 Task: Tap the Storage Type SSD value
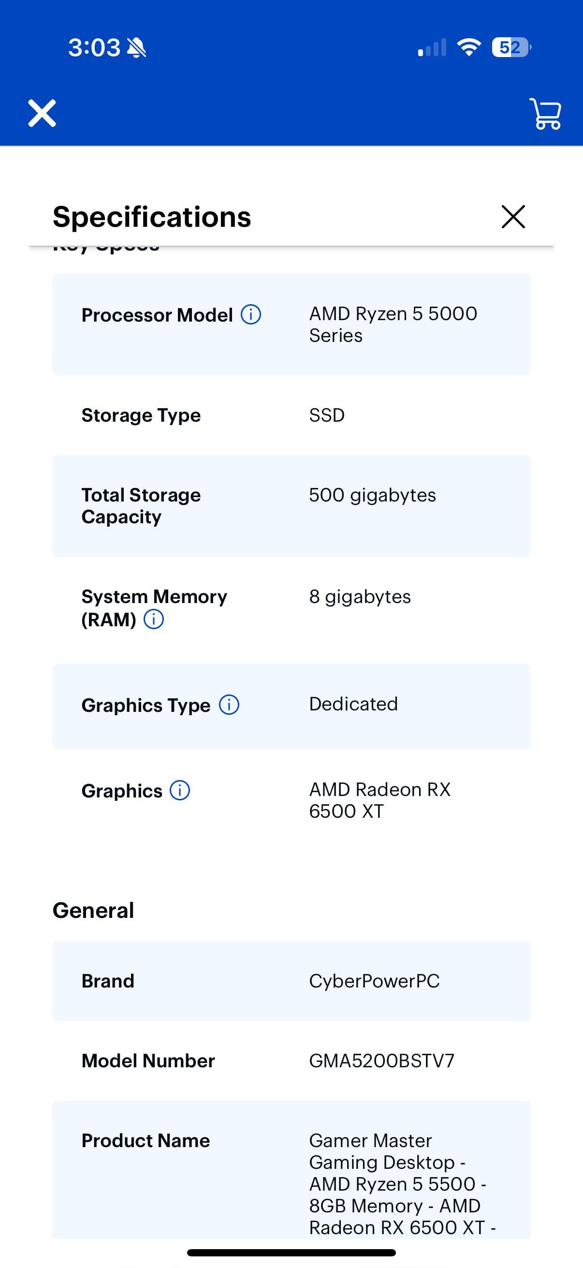[327, 415]
